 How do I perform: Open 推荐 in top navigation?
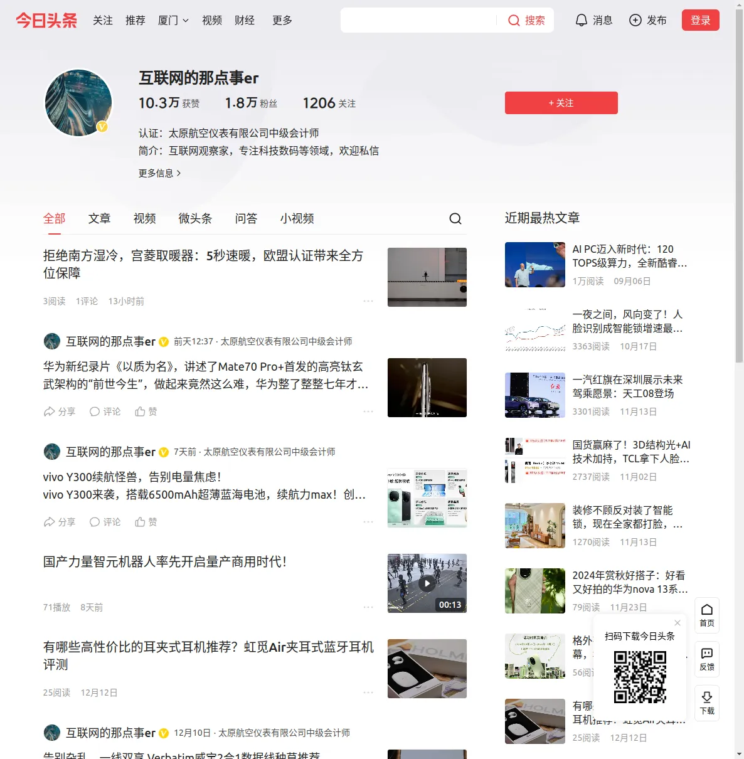pos(136,20)
